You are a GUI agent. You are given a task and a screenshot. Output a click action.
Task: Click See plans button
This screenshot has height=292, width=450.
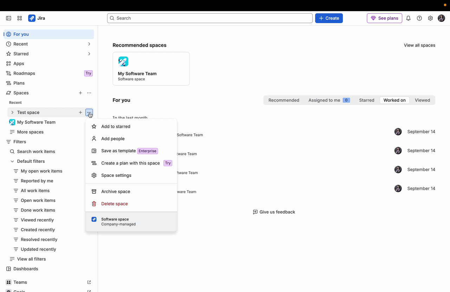pos(384,18)
